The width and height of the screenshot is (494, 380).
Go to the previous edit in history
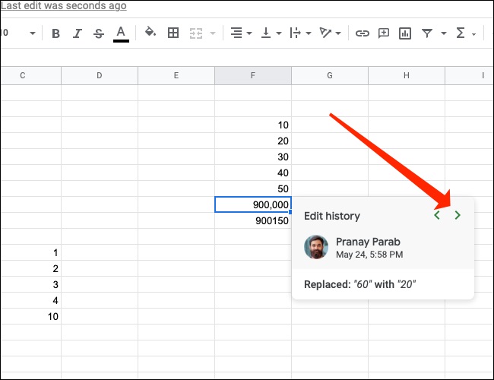coord(436,216)
